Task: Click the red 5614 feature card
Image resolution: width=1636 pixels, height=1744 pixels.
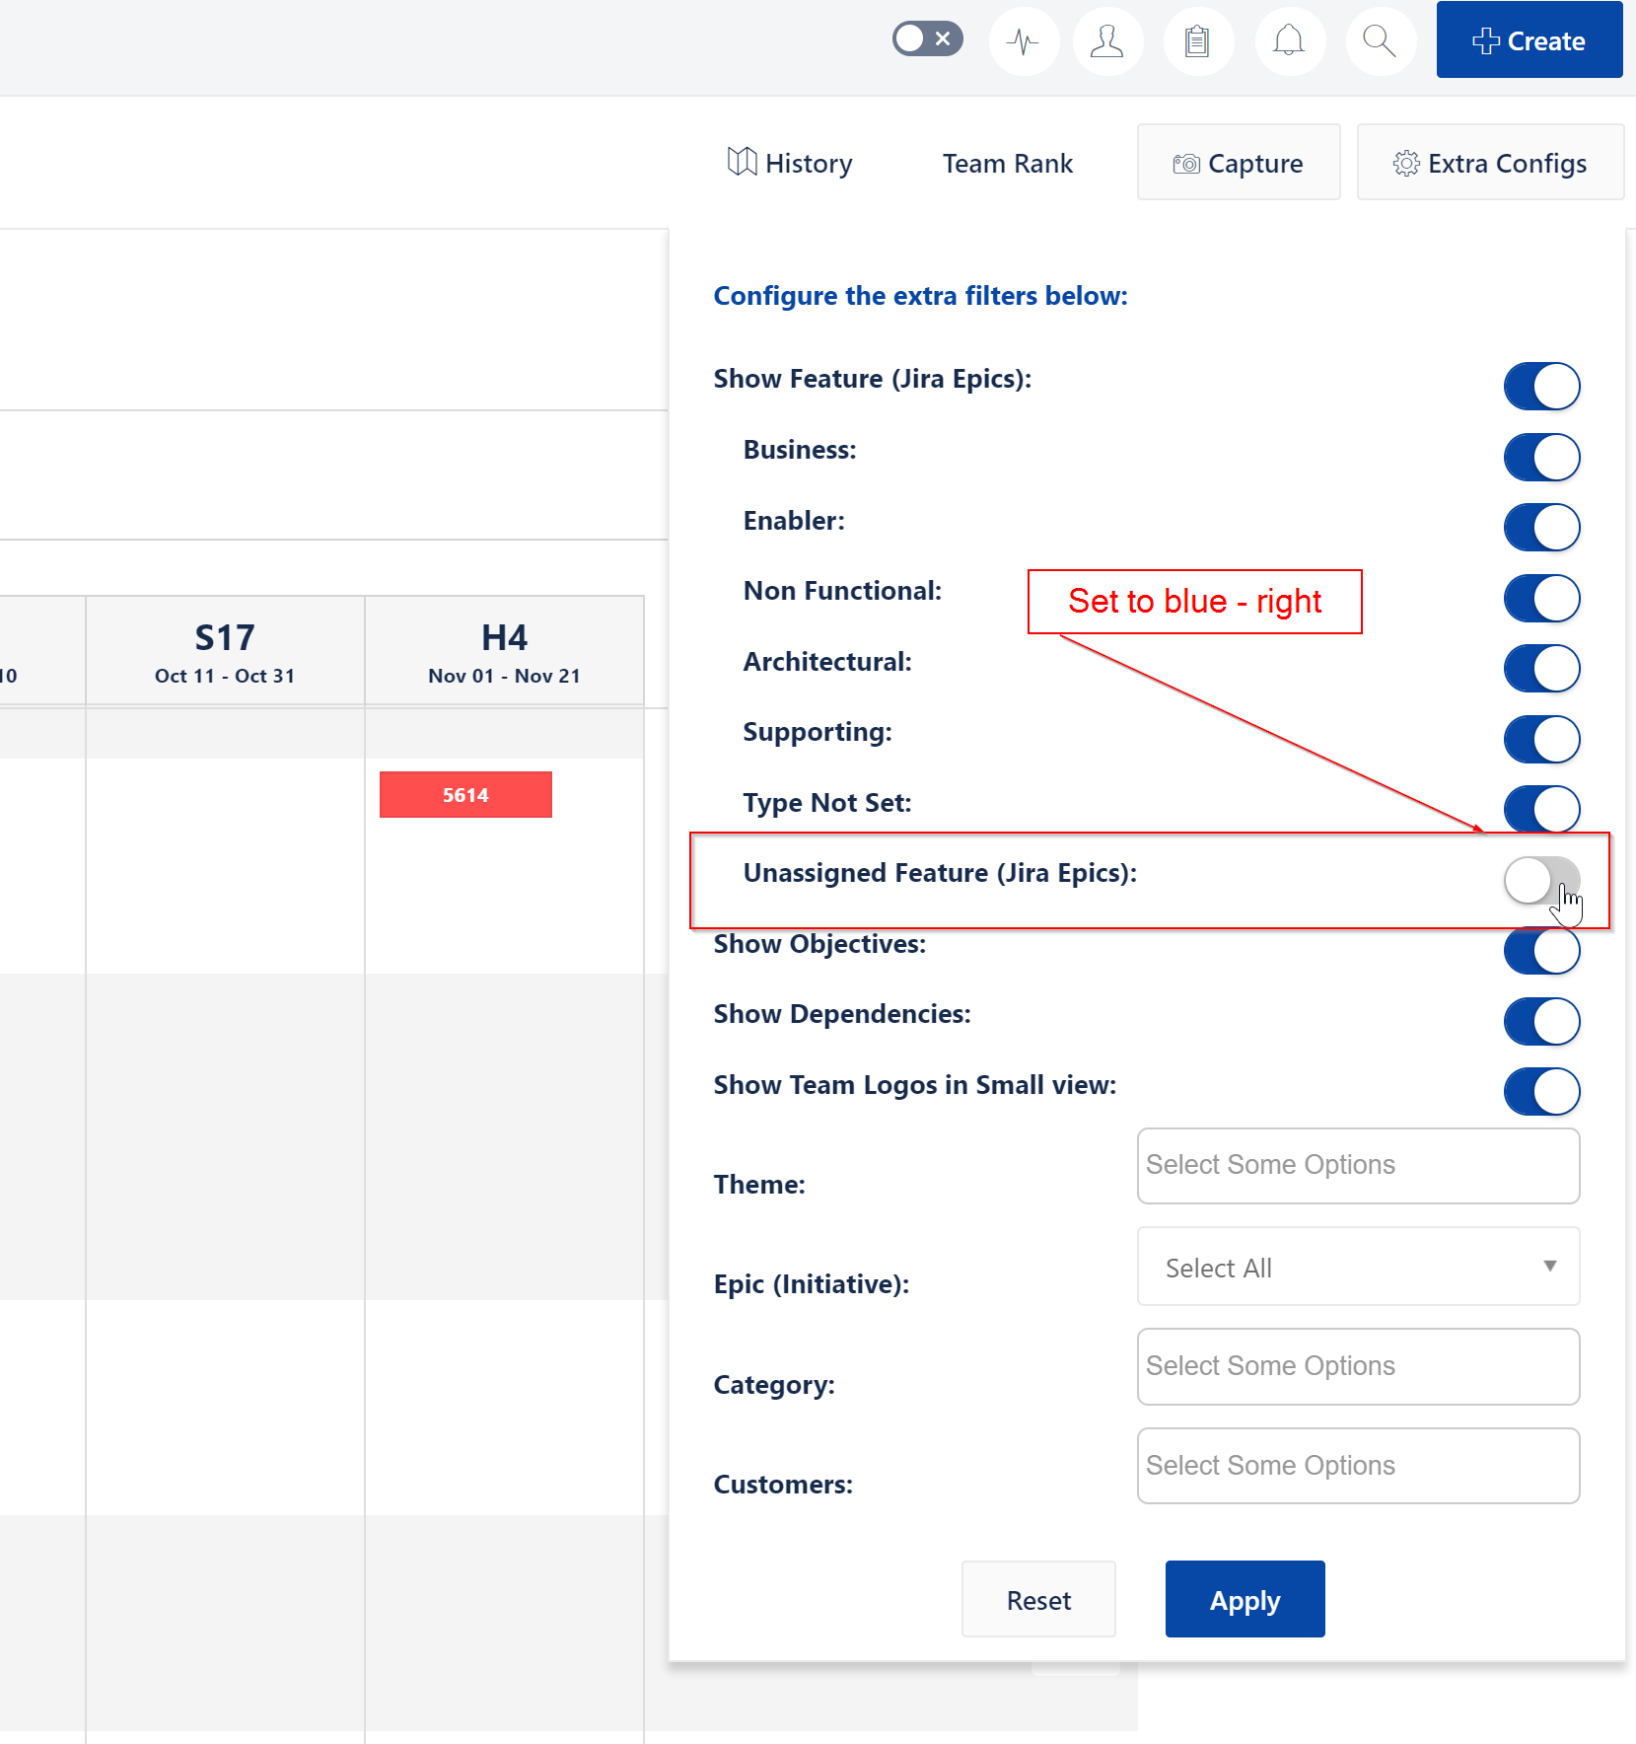Action: tap(465, 795)
